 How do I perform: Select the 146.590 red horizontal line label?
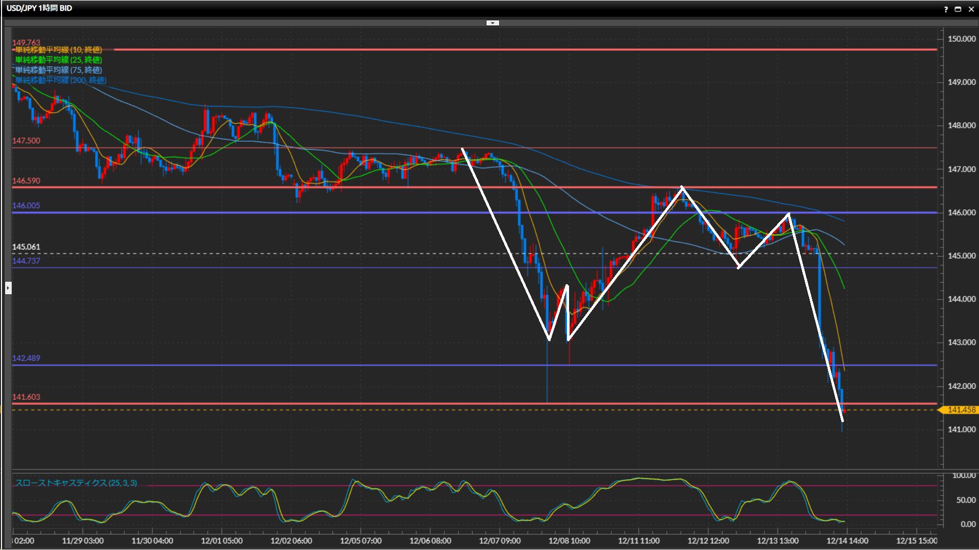26,181
